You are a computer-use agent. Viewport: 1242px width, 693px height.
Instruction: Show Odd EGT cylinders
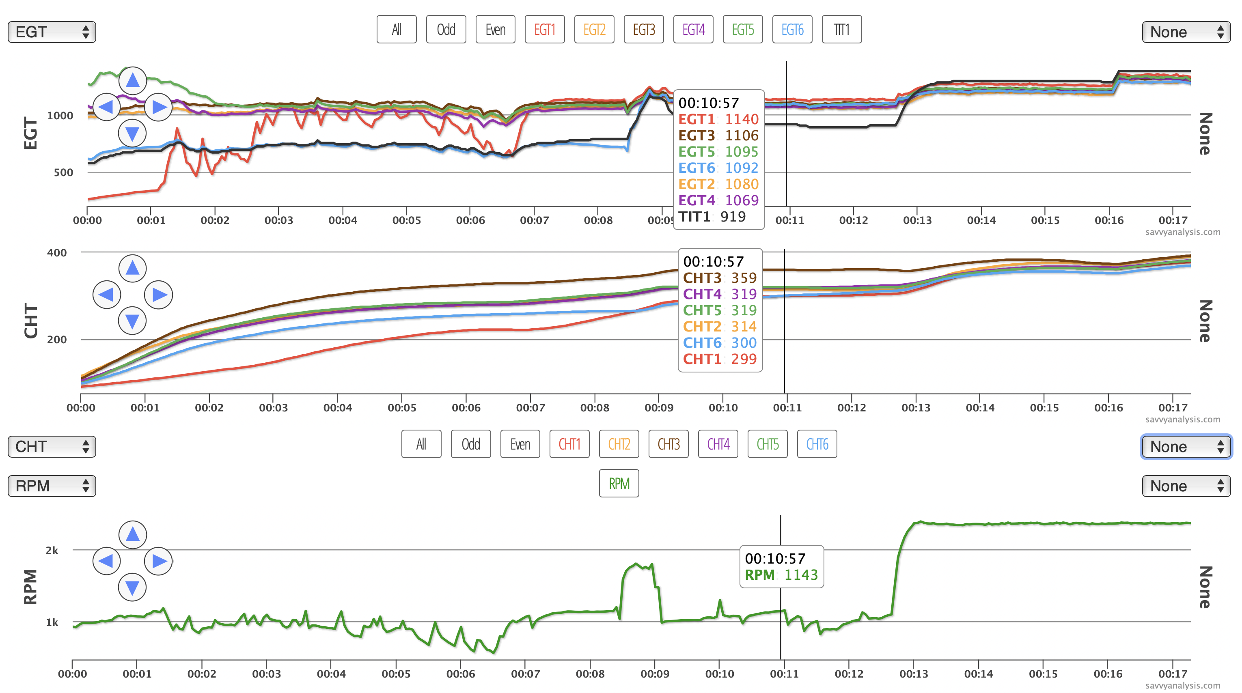(x=446, y=29)
